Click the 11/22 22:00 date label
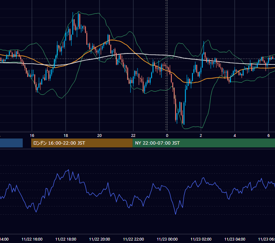The width and height of the screenshot is (275, 243). coord(133,239)
